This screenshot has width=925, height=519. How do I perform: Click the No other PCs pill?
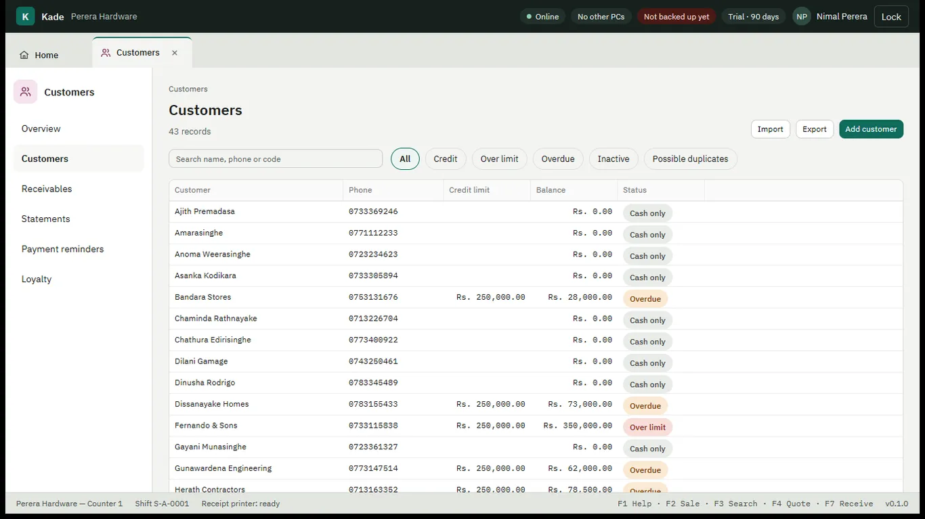[x=601, y=16]
